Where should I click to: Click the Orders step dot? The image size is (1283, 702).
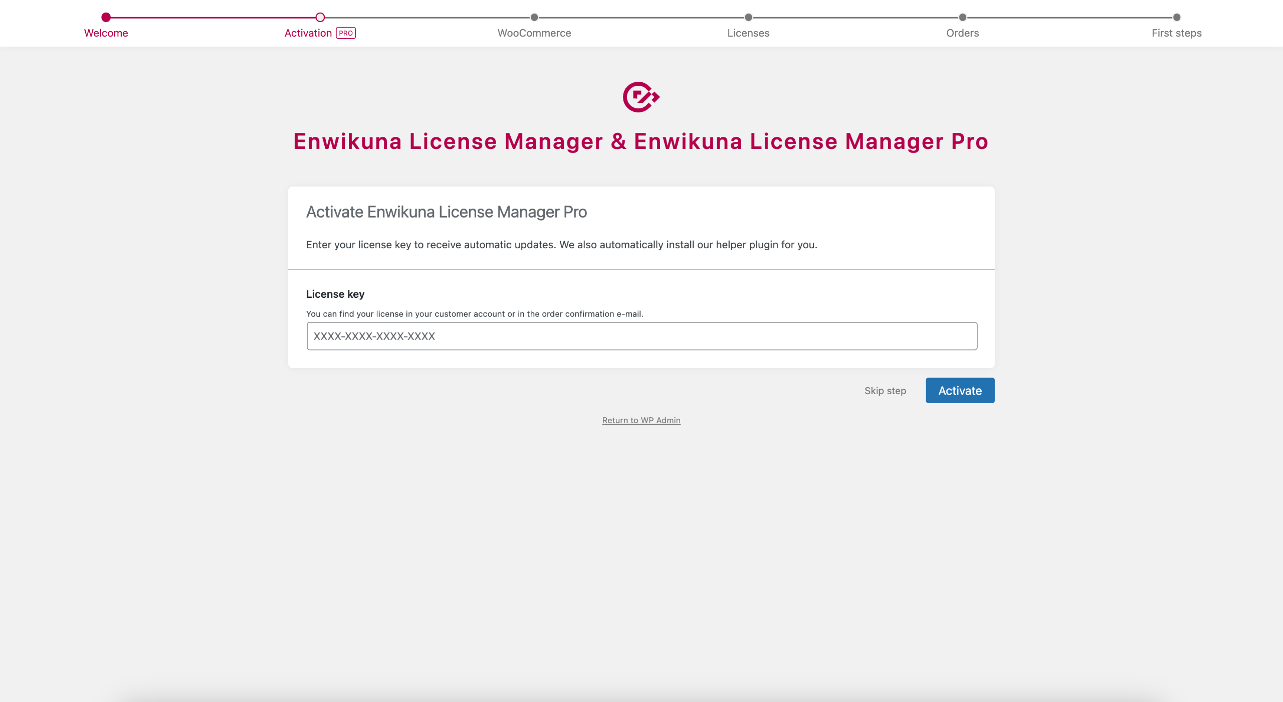[962, 17]
